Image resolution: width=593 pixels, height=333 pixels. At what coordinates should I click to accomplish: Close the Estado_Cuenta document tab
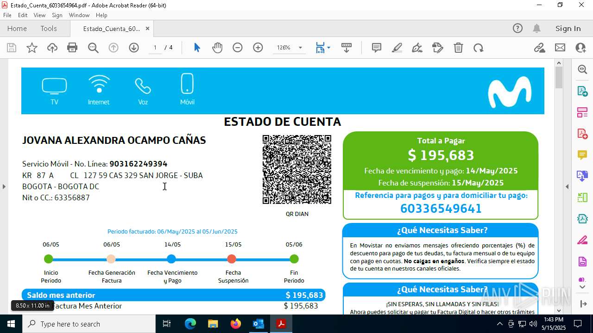(147, 28)
